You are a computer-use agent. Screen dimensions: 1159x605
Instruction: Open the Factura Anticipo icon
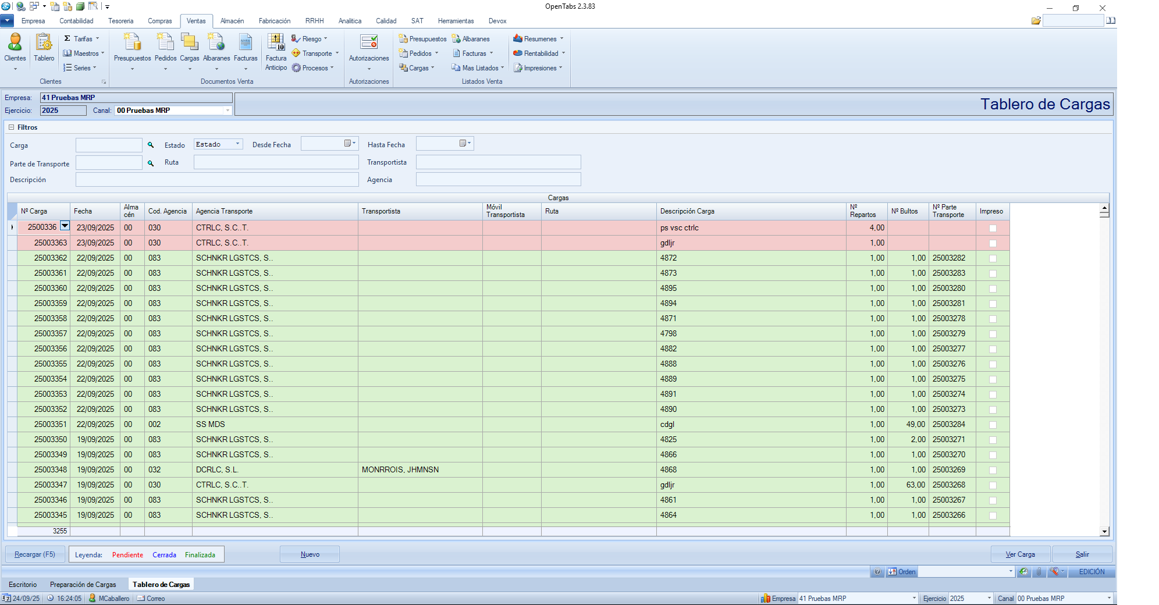point(276,49)
